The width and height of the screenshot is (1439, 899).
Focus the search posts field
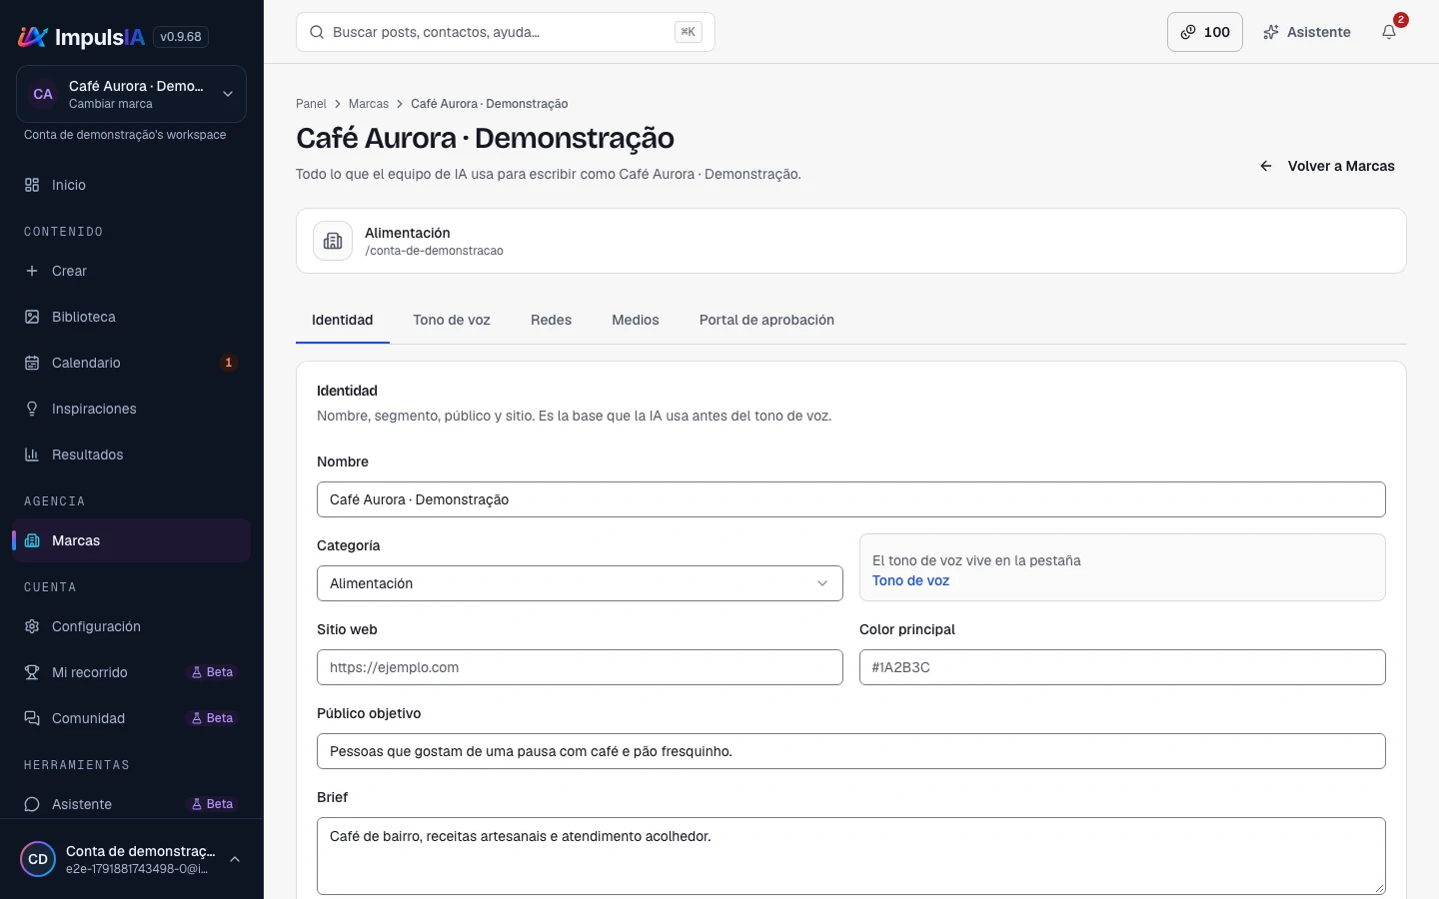[x=506, y=32]
